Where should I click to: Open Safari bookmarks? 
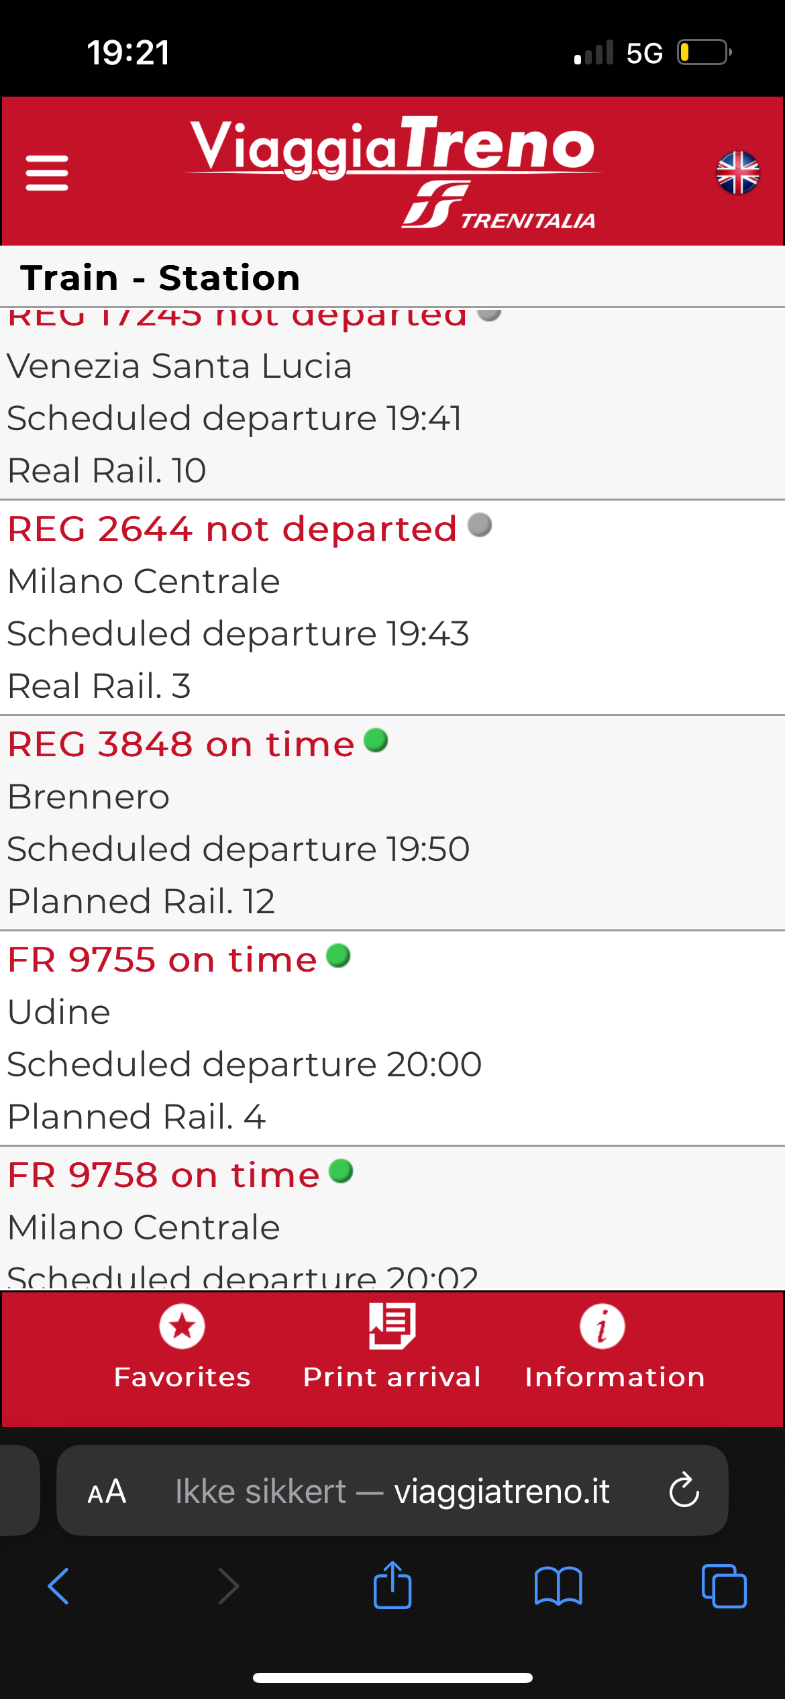558,1586
